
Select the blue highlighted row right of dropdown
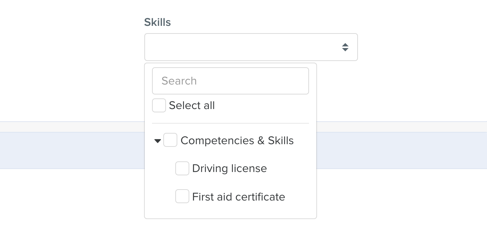click(402, 150)
